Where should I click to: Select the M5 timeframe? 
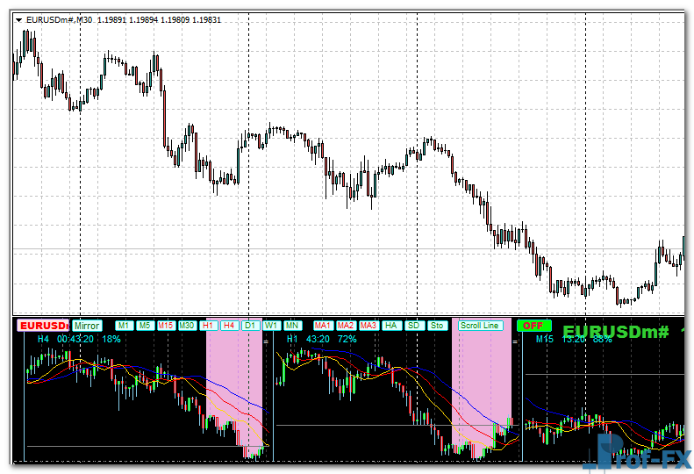click(145, 326)
